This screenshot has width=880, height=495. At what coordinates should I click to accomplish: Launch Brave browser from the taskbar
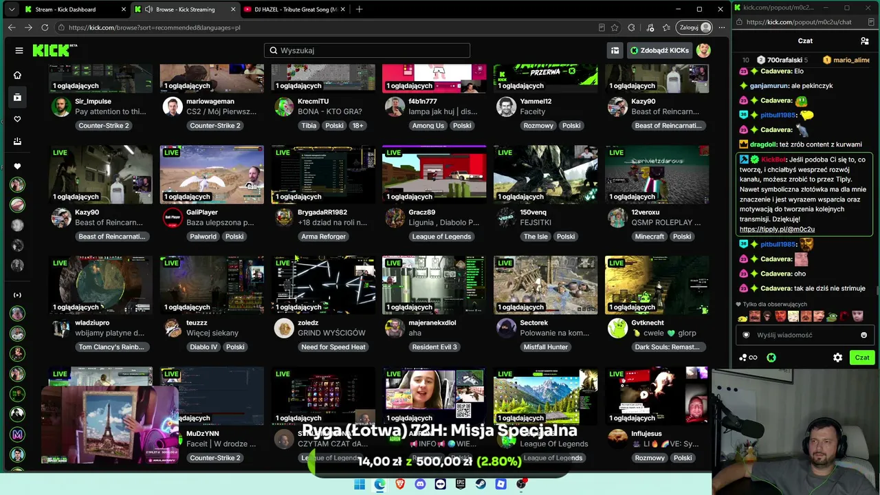tap(400, 484)
